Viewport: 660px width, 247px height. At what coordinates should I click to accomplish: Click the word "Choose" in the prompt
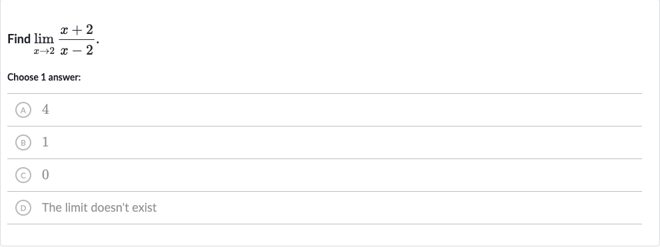(x=23, y=77)
